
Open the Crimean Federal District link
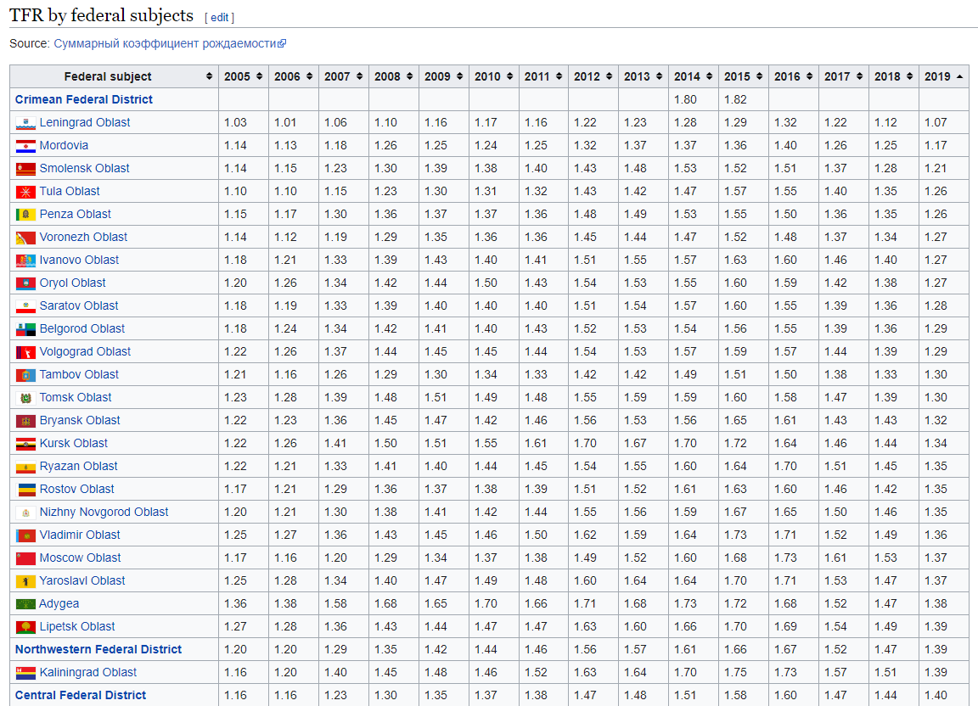83,99
